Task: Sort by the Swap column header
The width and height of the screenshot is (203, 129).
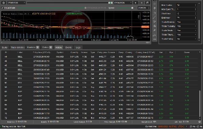Action: pyautogui.click(x=121, y=52)
